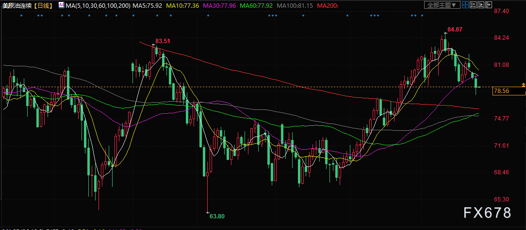The width and height of the screenshot is (526, 230).
Task: Select the magenta MA30:77.96 legend value
Action: (220, 5)
